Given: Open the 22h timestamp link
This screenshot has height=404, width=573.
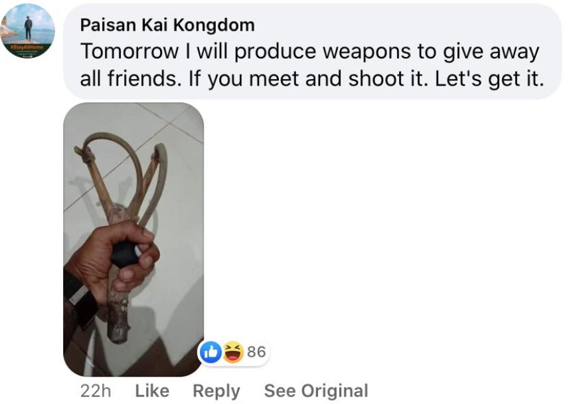Looking at the screenshot, I should pos(96,391).
